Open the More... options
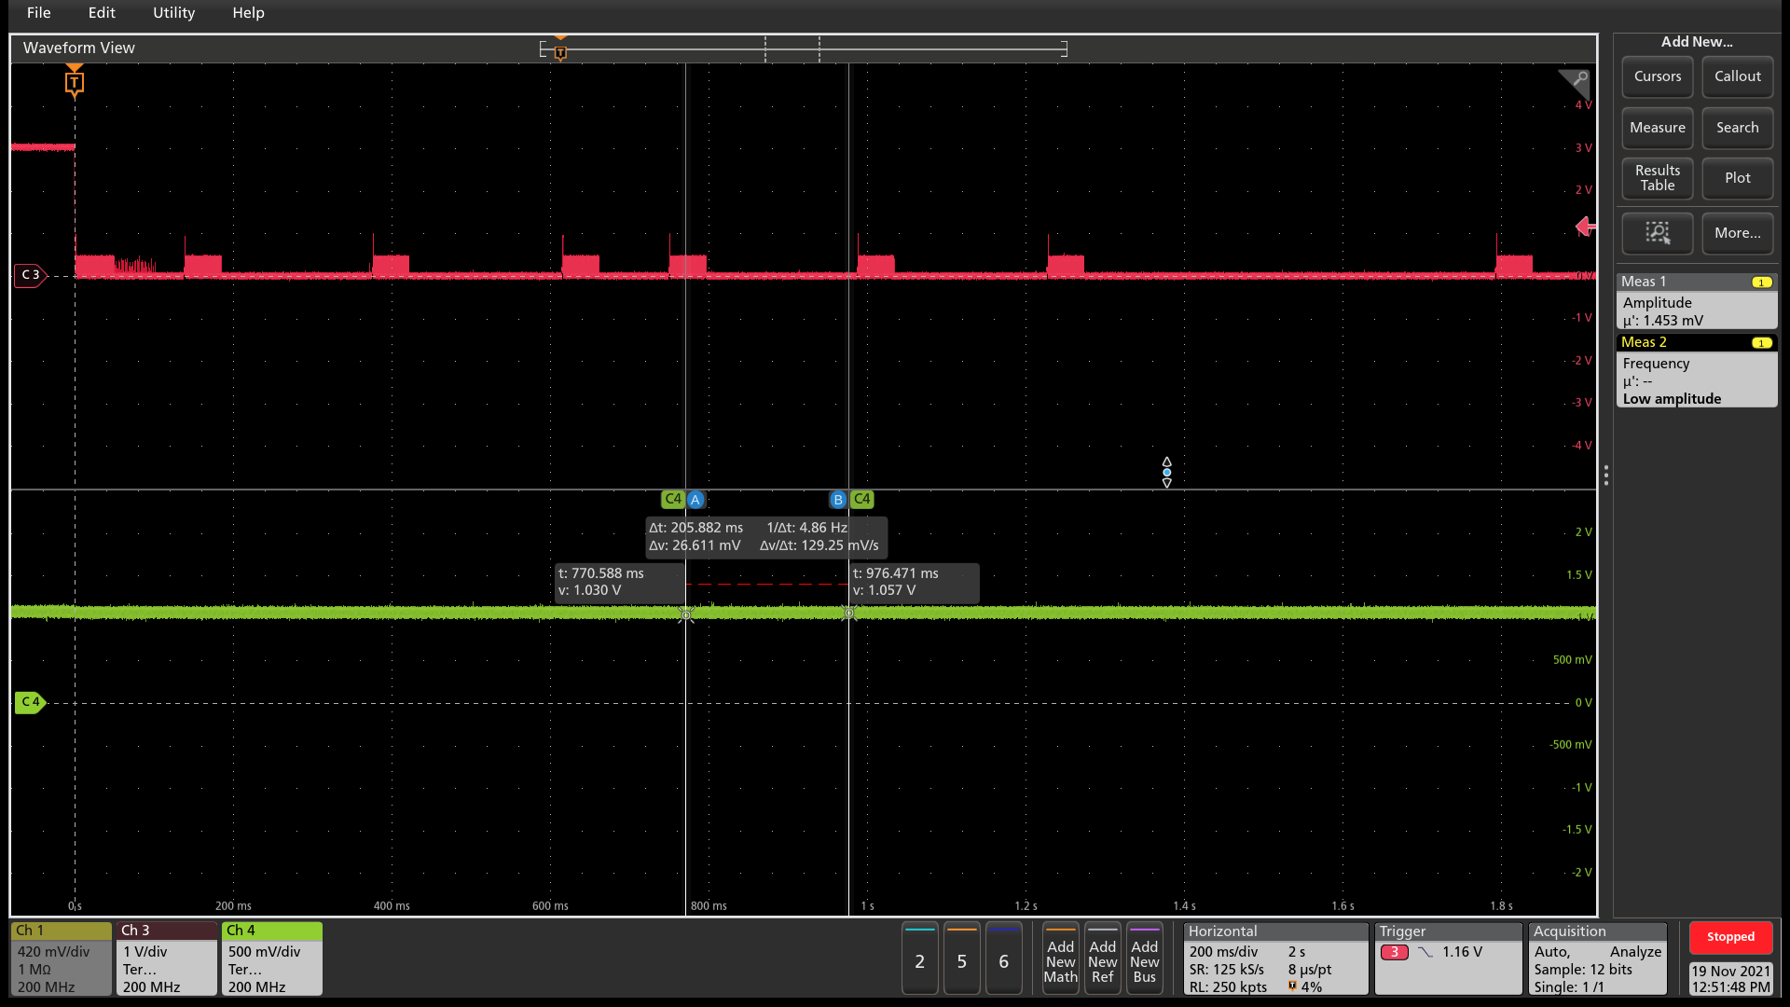This screenshot has width=1790, height=1007. 1738,233
